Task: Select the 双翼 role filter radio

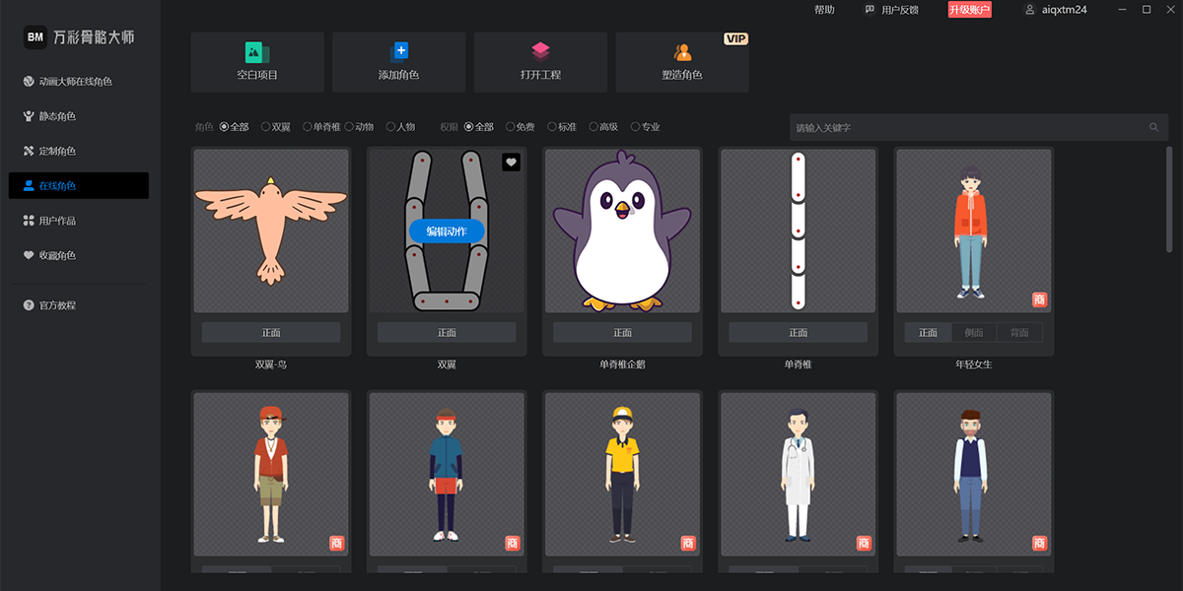Action: pyautogui.click(x=266, y=127)
